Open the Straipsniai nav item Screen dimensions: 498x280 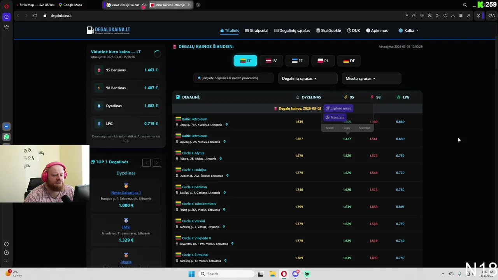click(x=256, y=30)
